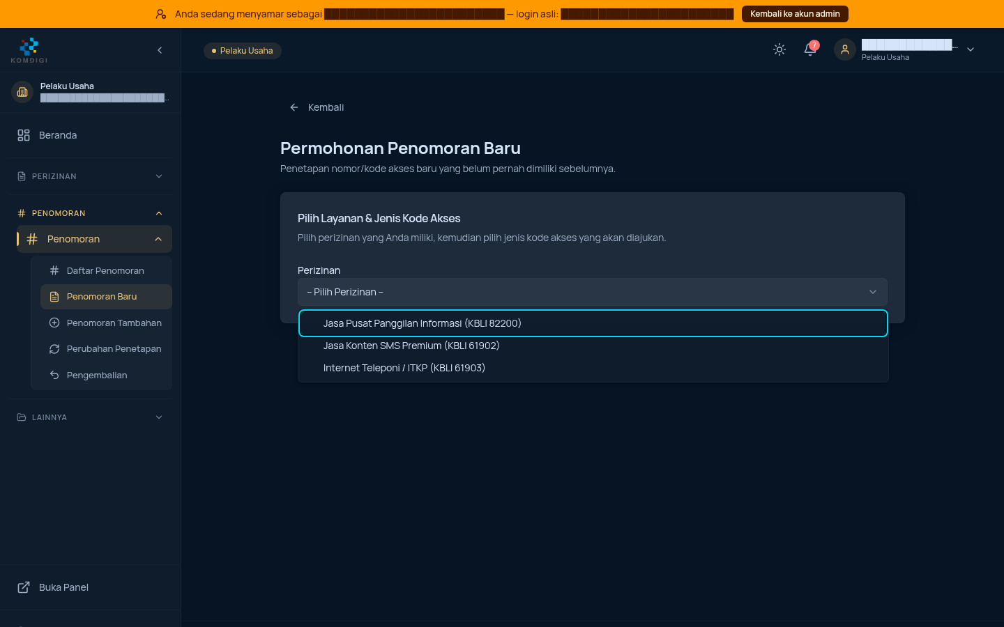The height and width of the screenshot is (627, 1004).
Task: Click the user avatar icon
Action: click(845, 49)
